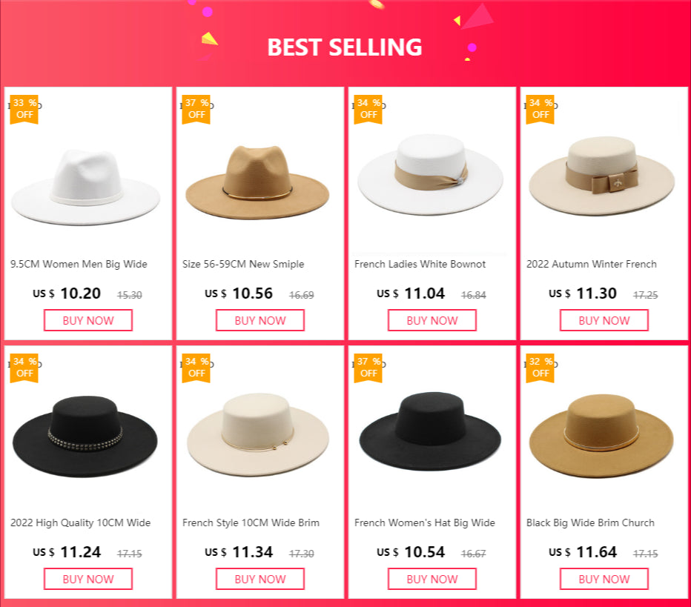Click BUY NOW for the 9.5CM white fedora
Image resolution: width=691 pixels, height=607 pixels.
[87, 320]
